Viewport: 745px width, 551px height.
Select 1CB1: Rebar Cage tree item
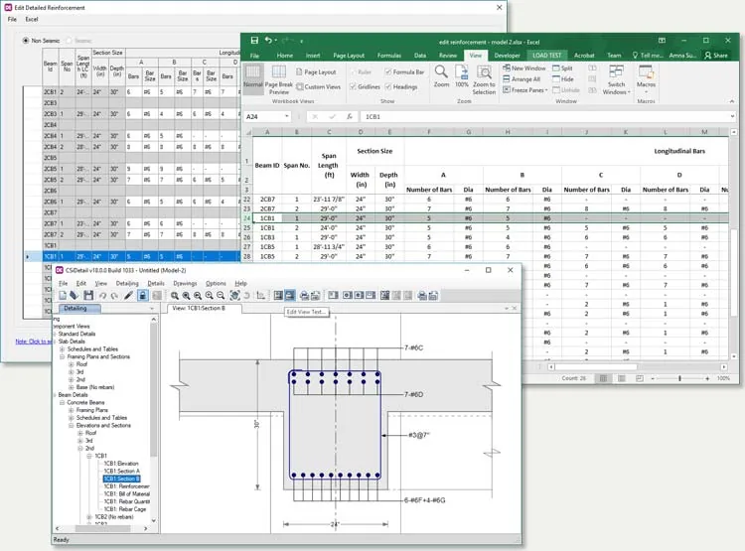[x=125, y=509]
